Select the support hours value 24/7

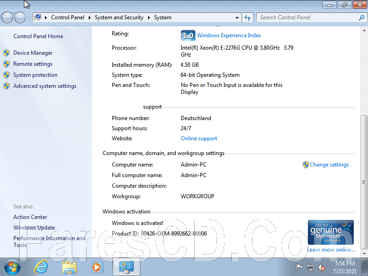tap(186, 128)
